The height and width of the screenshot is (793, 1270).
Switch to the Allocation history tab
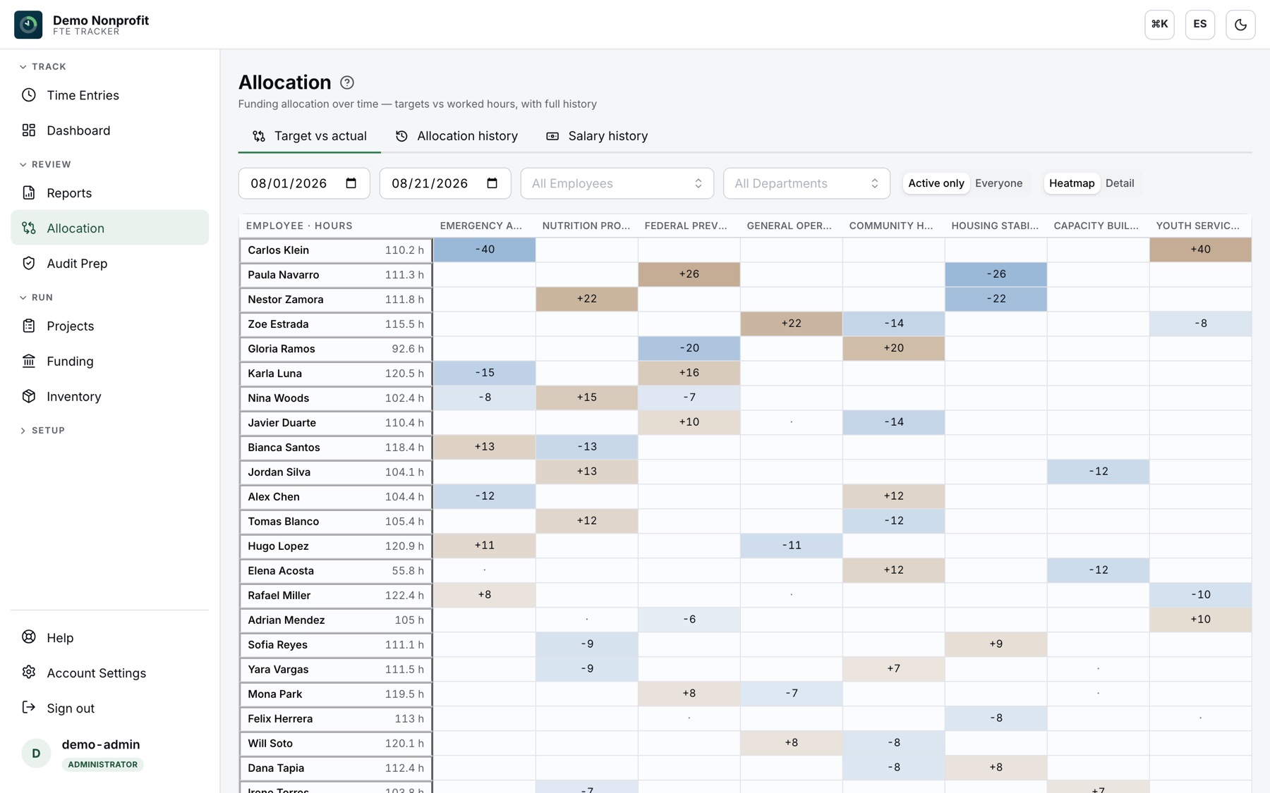point(456,136)
